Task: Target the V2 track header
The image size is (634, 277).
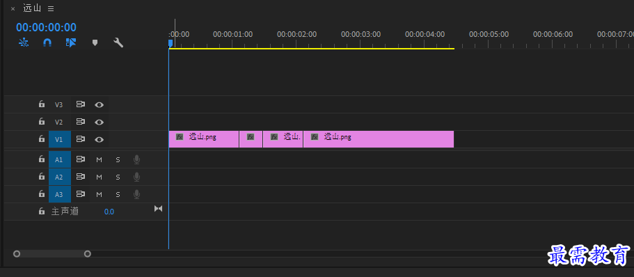Action: pyautogui.click(x=59, y=122)
